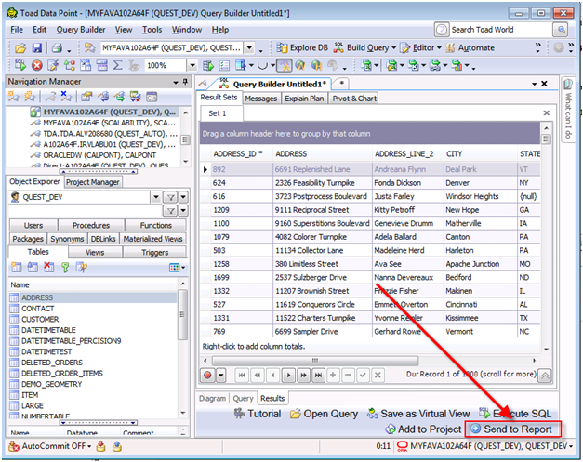Click the Explore DB toolbar button
This screenshot has width=583, height=462.
click(x=302, y=48)
